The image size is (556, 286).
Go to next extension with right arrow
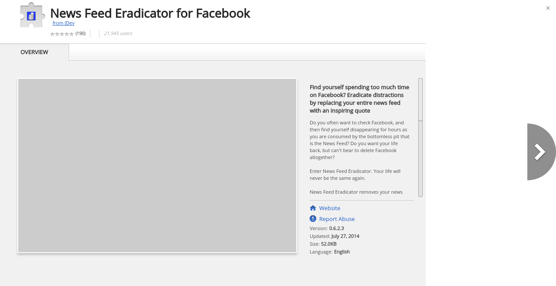click(x=541, y=152)
